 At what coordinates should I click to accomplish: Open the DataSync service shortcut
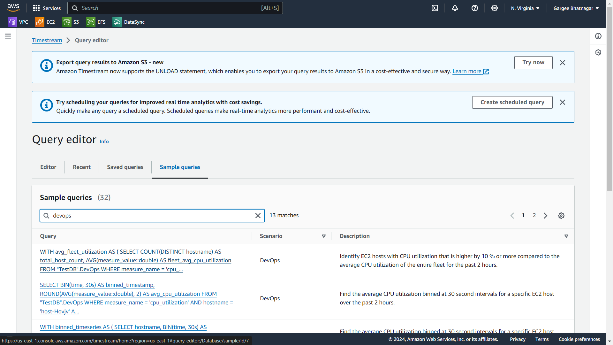point(128,22)
